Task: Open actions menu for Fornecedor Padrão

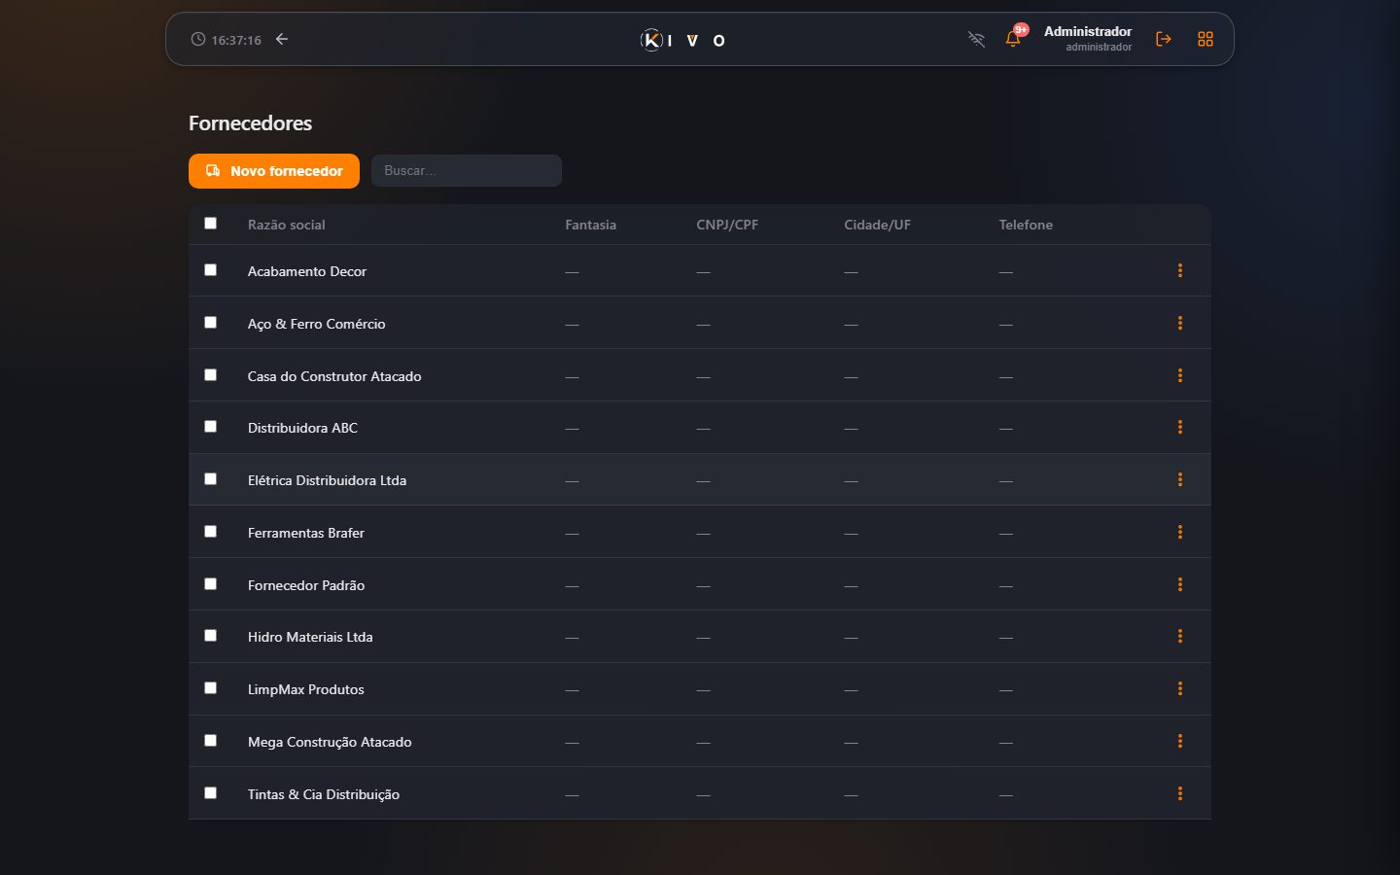Action: (x=1180, y=584)
